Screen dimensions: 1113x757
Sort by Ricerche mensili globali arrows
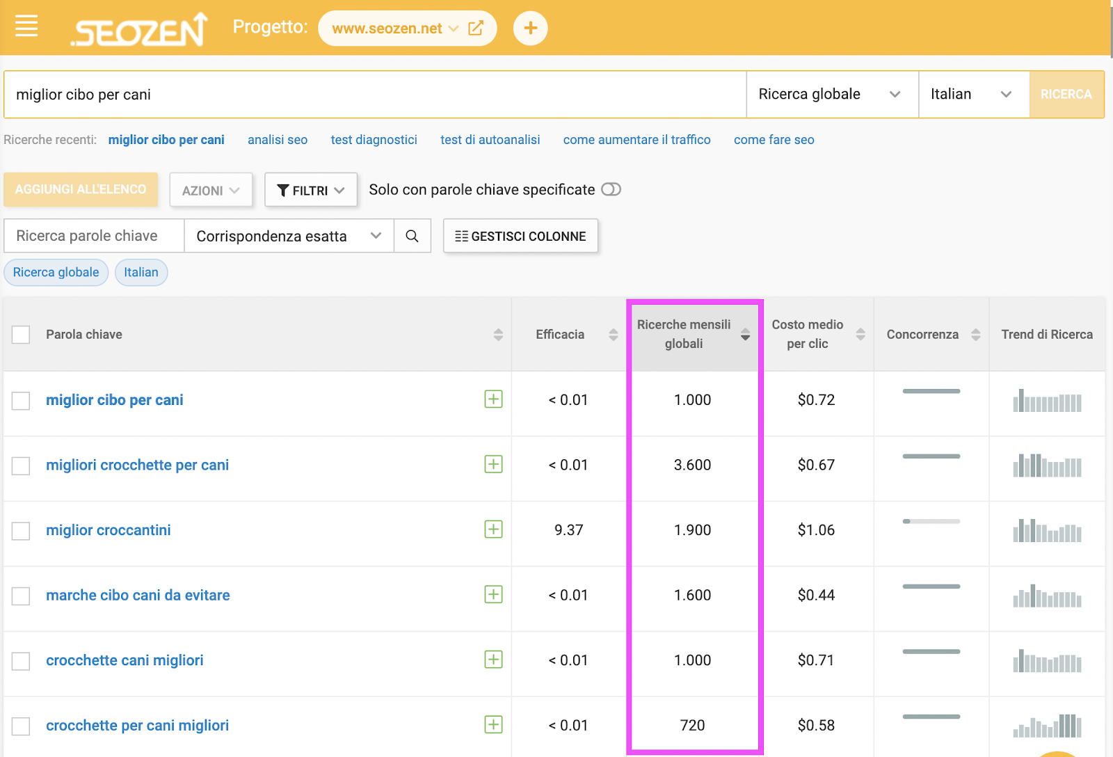coord(745,334)
